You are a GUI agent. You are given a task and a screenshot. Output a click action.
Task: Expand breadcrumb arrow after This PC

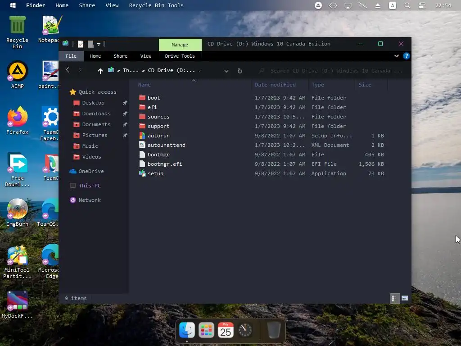[144, 71]
